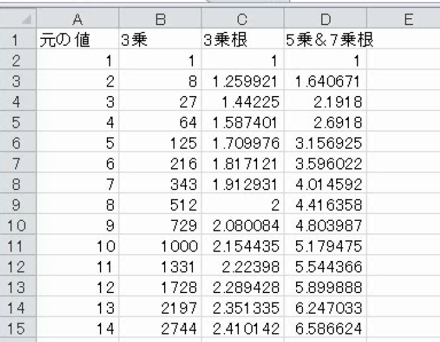Select cell containing 2.080084

click(243, 224)
